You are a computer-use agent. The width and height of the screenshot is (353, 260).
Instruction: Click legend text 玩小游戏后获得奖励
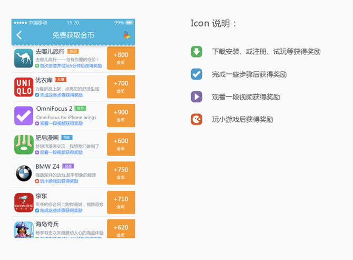[x=242, y=119]
